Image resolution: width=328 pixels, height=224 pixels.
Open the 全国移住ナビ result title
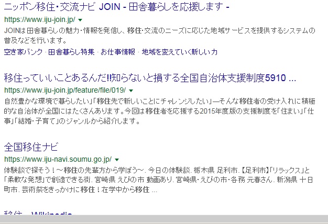[31, 147]
